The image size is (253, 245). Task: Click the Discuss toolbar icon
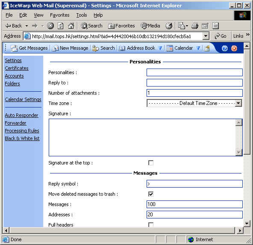click(x=215, y=26)
